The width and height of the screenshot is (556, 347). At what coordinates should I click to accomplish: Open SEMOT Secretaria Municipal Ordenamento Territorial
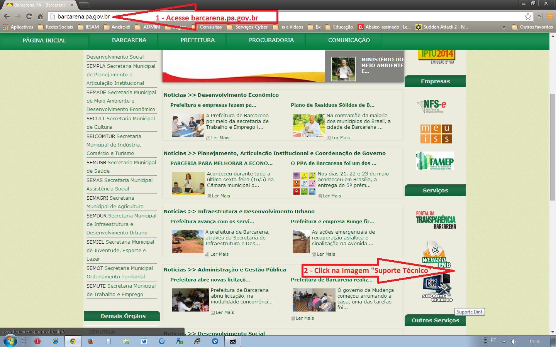[x=120, y=272]
